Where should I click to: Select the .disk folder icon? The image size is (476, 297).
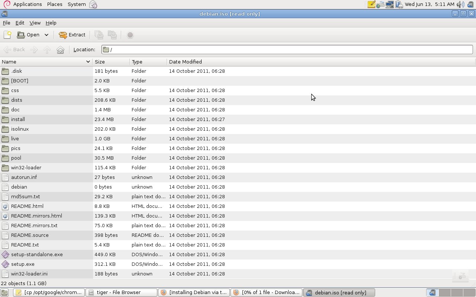coord(5,71)
